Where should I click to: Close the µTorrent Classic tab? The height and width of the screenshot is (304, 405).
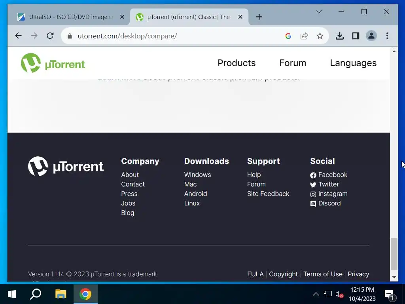(x=240, y=17)
